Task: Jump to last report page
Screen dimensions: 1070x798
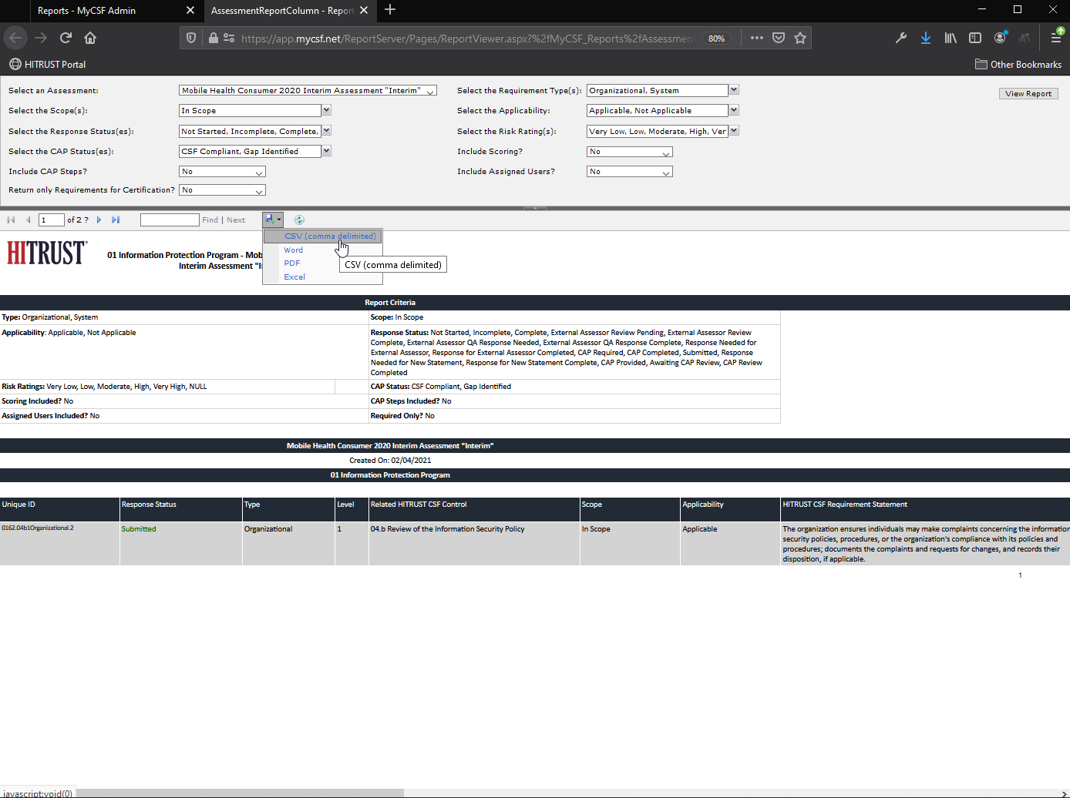Action: 116,220
